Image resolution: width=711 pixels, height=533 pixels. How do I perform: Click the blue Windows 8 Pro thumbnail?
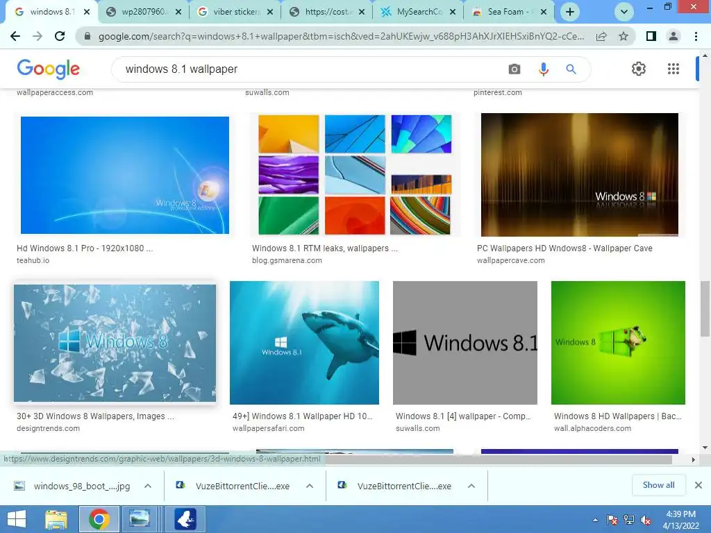point(125,176)
